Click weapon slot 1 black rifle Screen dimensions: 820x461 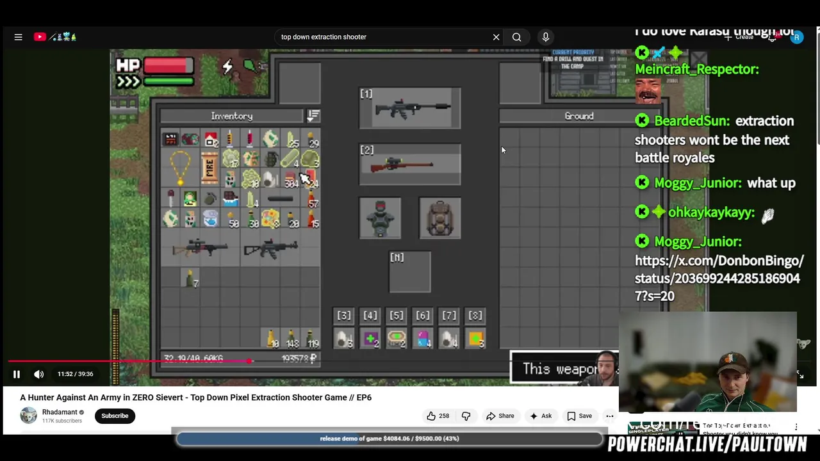(409, 108)
